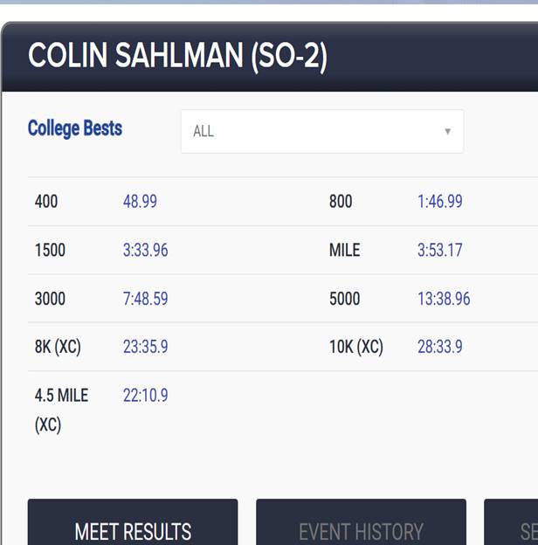Open the 800 time 1:46.99 link

tap(439, 202)
